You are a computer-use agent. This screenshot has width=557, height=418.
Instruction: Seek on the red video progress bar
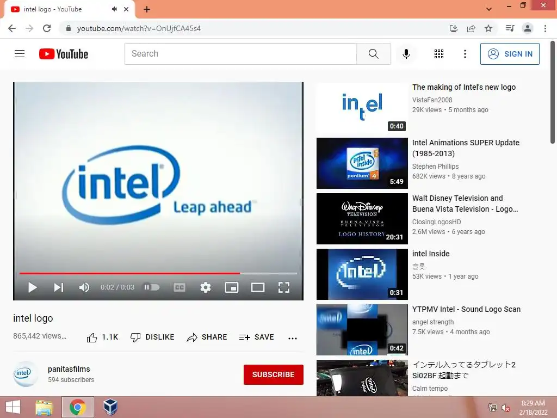pyautogui.click(x=158, y=273)
